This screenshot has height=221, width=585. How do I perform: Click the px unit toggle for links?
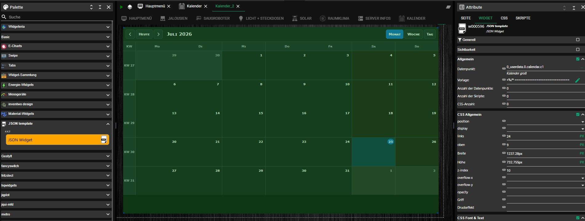click(582, 136)
